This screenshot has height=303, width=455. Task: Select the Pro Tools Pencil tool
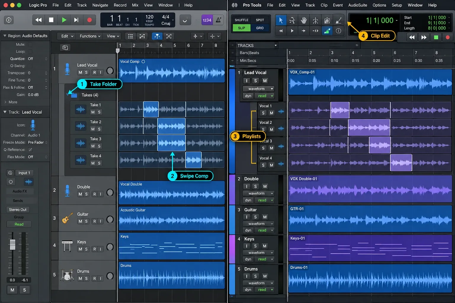click(x=339, y=20)
